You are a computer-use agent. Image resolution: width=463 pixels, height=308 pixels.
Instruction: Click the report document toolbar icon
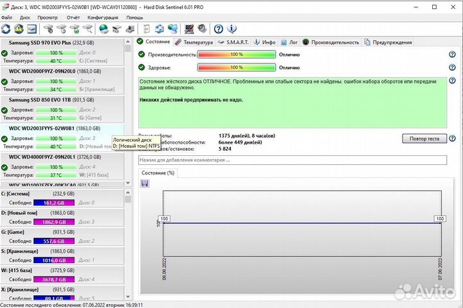146,29
